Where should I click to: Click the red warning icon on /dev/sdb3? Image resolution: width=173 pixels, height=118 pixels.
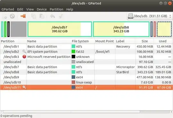tap(24, 57)
